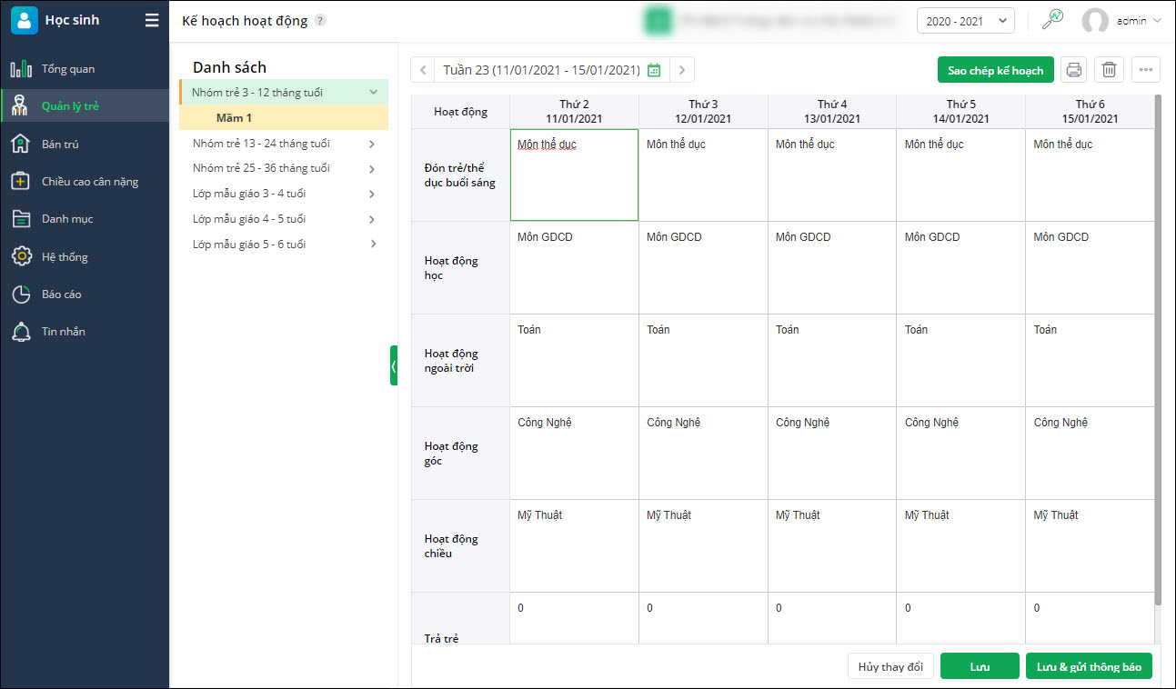Click the Học sinh app logo icon

tap(24, 20)
